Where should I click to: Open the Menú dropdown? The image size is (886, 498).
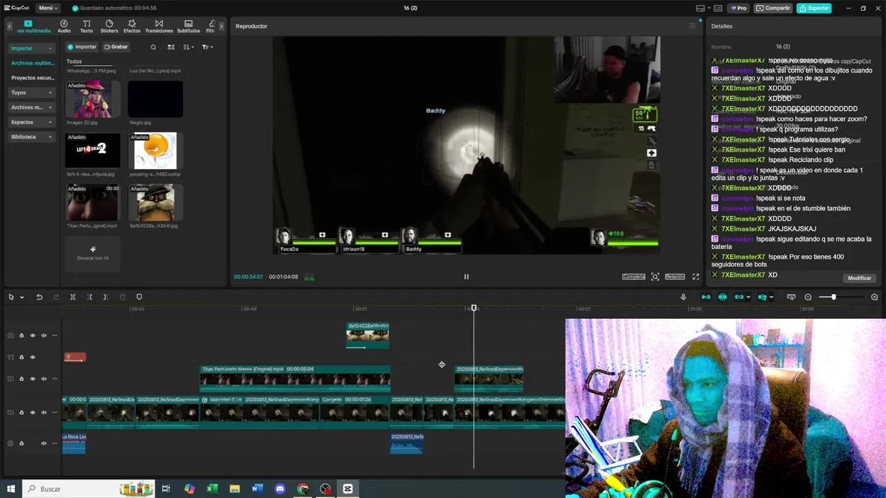click(48, 8)
